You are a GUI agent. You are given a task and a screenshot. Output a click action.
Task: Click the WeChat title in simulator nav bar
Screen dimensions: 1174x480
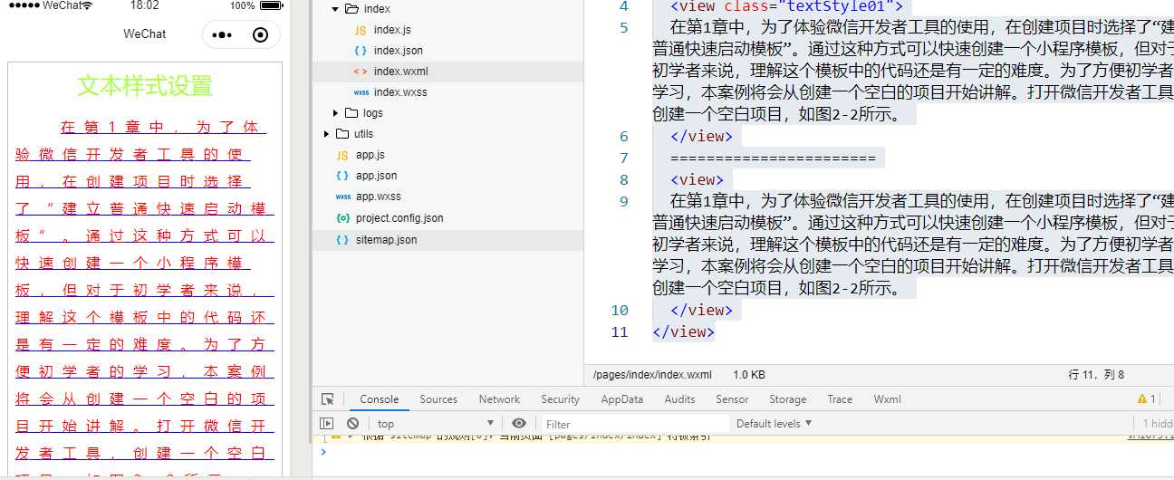pyautogui.click(x=145, y=34)
